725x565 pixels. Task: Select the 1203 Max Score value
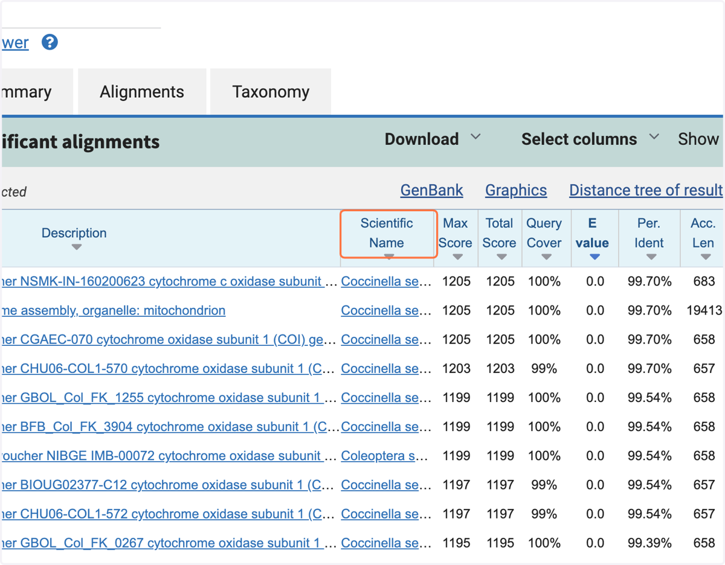pyautogui.click(x=456, y=368)
